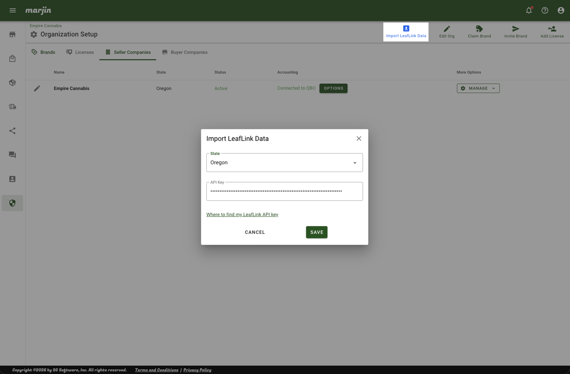570x374 pixels.
Task: Expand the Manage dropdown for Empire Cannabis
Action: click(478, 88)
